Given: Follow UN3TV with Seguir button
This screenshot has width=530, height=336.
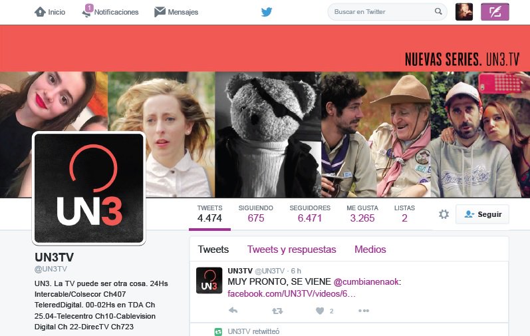Looking at the screenshot, I should (x=482, y=214).
